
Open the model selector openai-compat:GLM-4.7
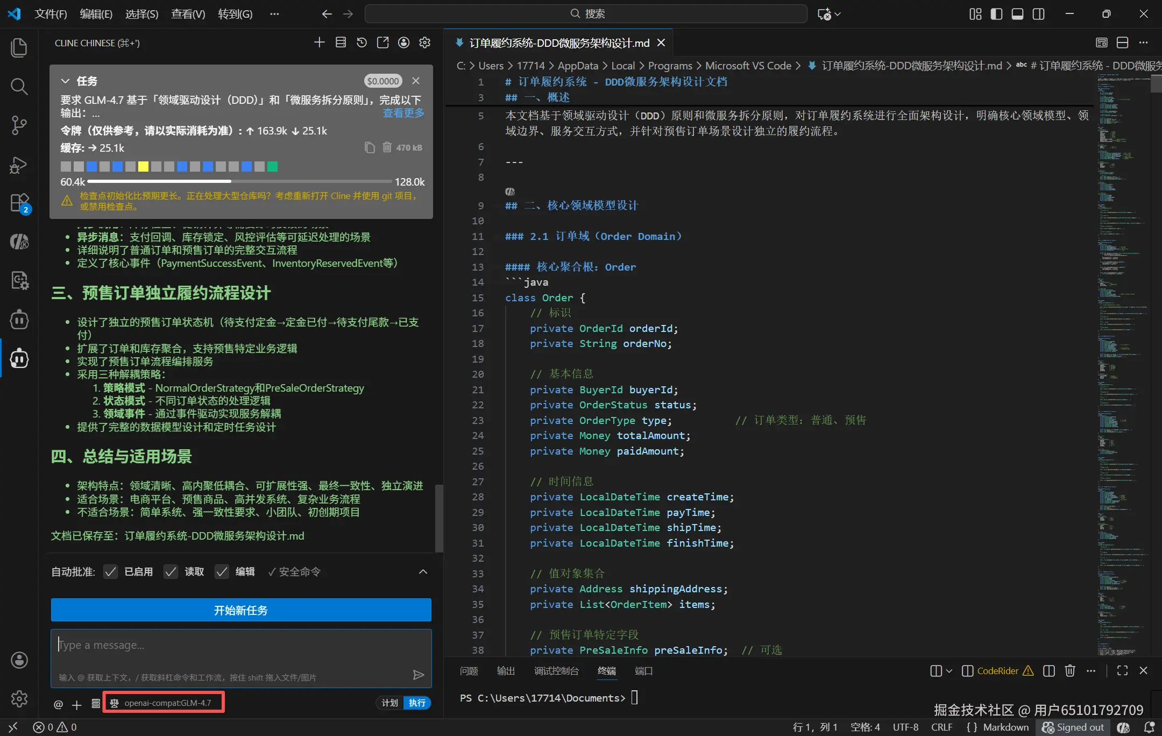(164, 703)
